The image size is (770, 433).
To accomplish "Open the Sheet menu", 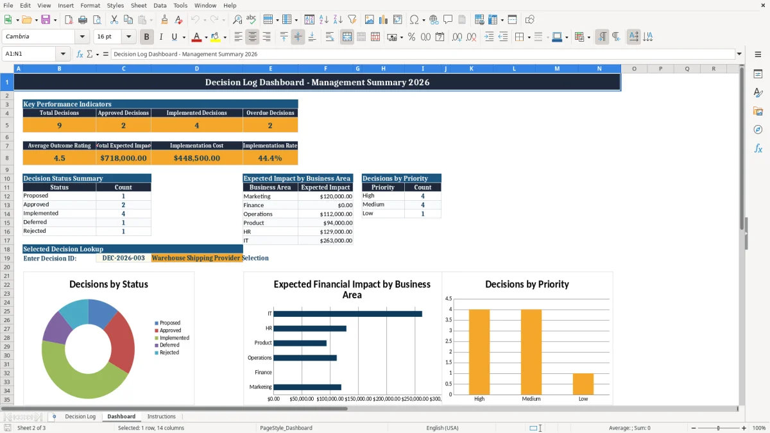I will point(139,5).
